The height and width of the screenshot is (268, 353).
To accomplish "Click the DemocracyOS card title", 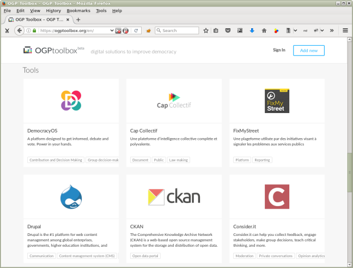I will click(x=42, y=131).
